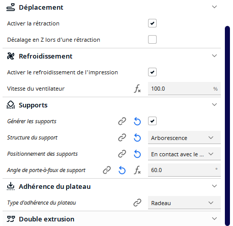
Task: Reset Angle de porte-à-faux de support value
Action: point(122,170)
